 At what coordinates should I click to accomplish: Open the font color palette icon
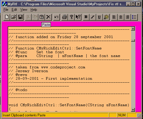106,17
